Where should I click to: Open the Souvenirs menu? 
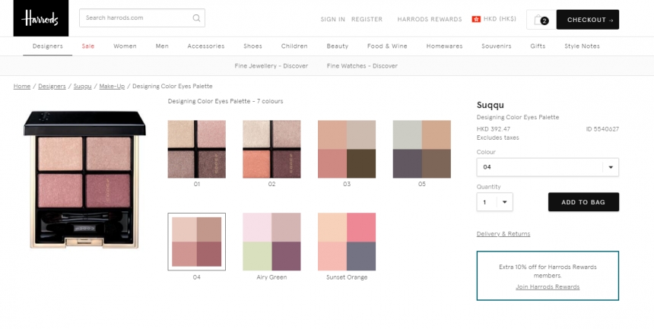pyautogui.click(x=496, y=46)
